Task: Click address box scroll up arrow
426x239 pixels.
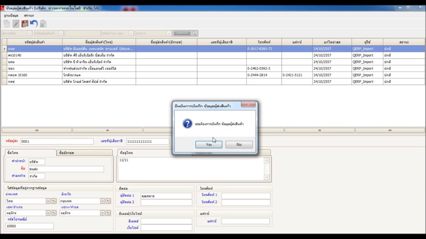Action: click(267, 161)
